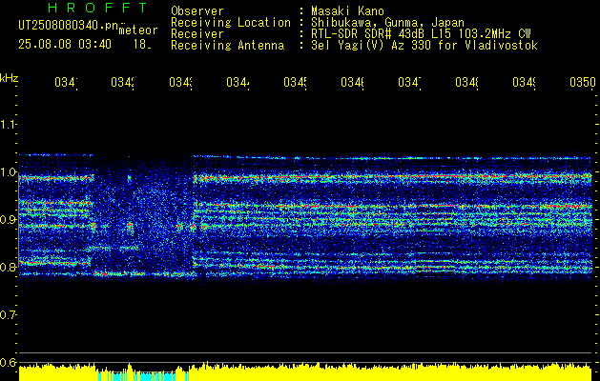Viewport: 600px width, 381px height.
Task: Click the 0.8 kHz axis label
Action: point(8,267)
